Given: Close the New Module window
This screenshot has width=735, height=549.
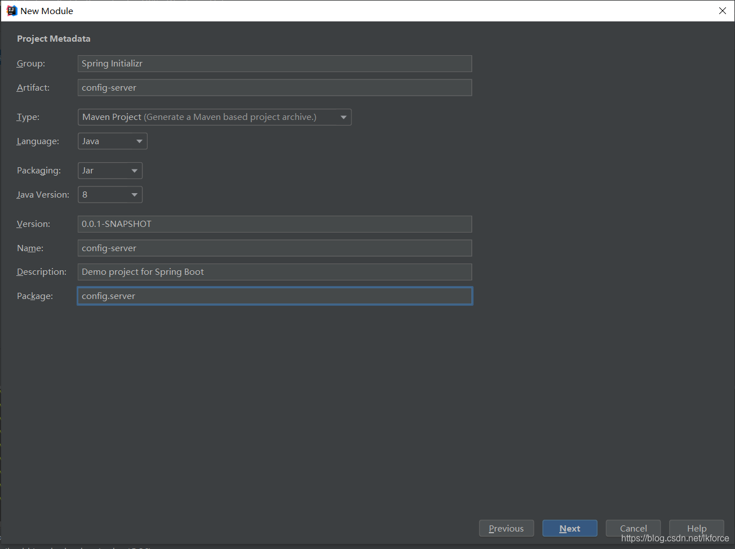Looking at the screenshot, I should click(723, 11).
